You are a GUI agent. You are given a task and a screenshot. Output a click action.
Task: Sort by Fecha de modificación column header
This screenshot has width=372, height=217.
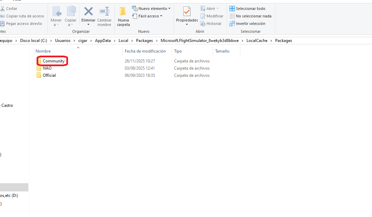click(x=145, y=51)
